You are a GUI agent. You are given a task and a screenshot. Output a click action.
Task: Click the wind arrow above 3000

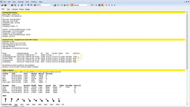click(23, 100)
